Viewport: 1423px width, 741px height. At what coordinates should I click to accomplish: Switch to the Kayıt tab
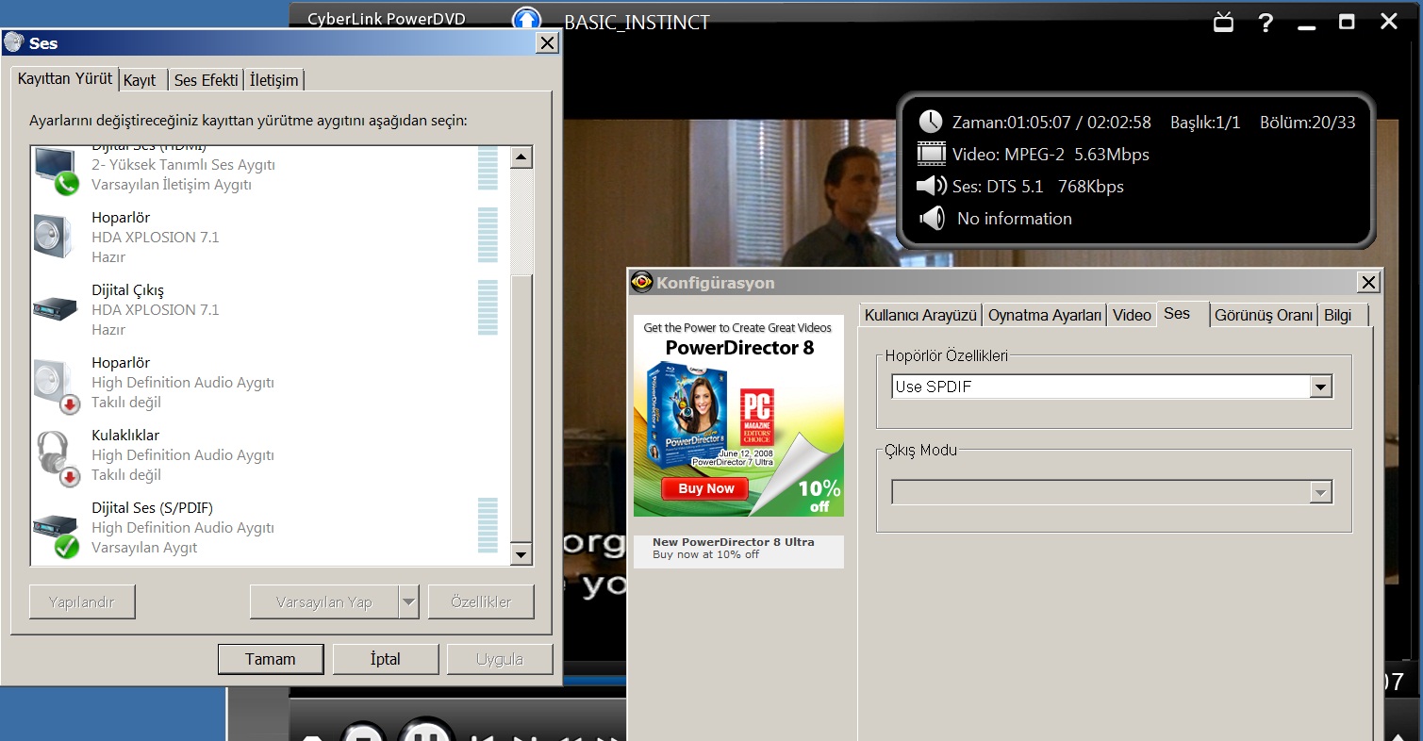click(x=140, y=80)
